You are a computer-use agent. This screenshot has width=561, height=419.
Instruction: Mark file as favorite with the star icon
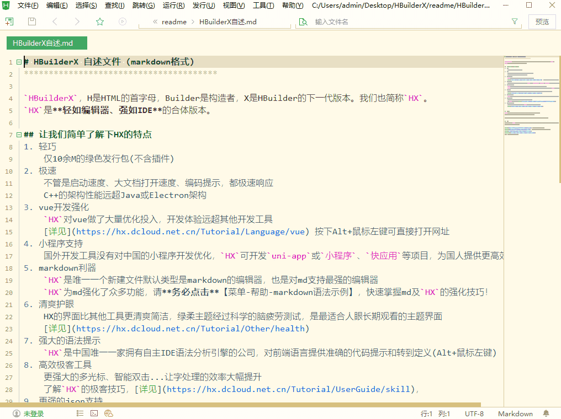click(x=99, y=22)
